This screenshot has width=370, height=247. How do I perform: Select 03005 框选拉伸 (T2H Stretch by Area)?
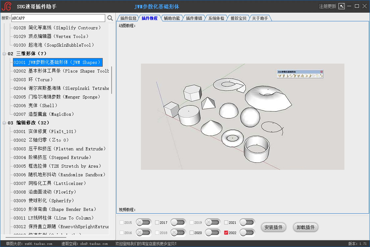57,166
